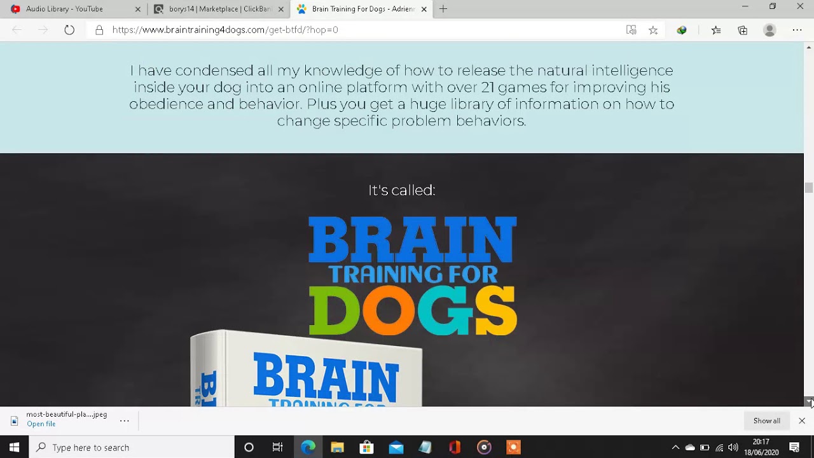This screenshot has height=458, width=814.
Task: Click the browser forward arrow
Action: click(43, 30)
